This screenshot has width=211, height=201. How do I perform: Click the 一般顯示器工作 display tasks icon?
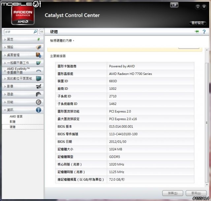pyautogui.click(x=39, y=63)
